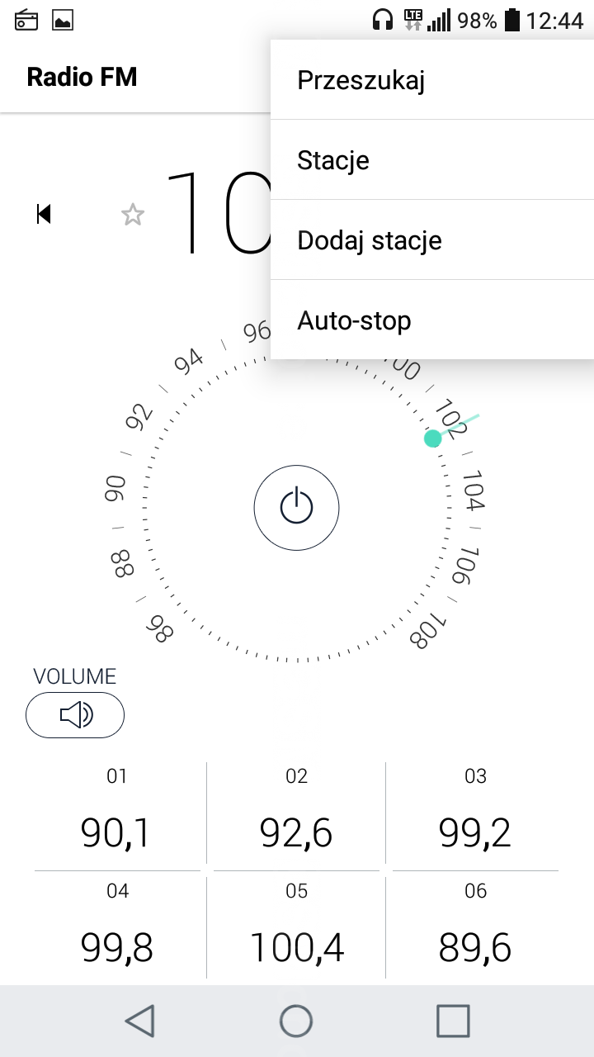The image size is (594, 1057).
Task: Tap the image notification icon in status bar
Action: pos(63,20)
